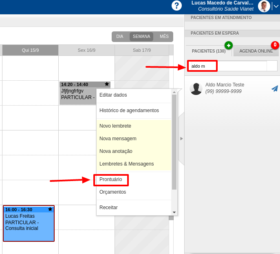Select Nova anotação menu entry

point(134,151)
